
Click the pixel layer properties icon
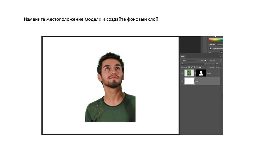[x=210, y=48]
